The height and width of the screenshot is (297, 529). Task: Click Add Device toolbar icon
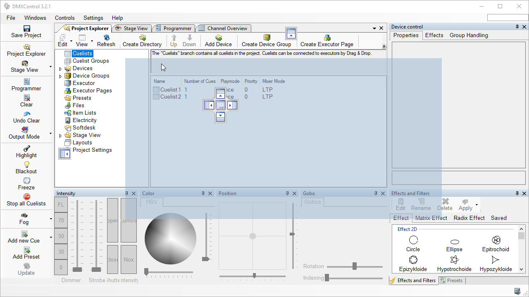[x=218, y=38]
